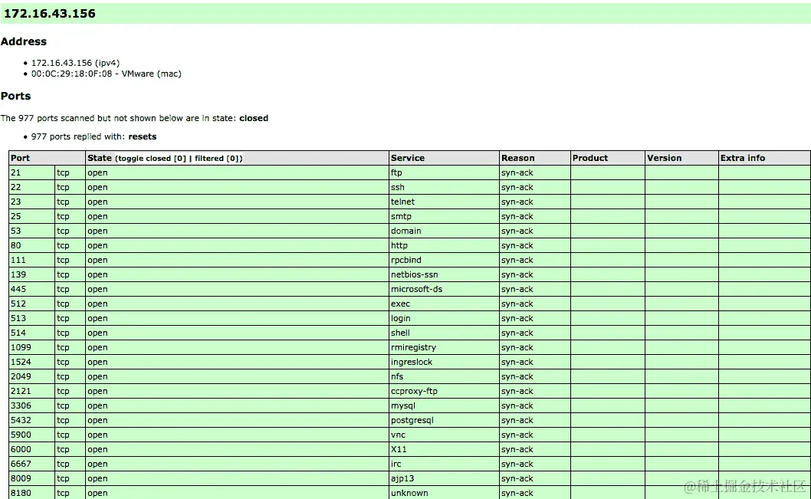Select the shell service cell
Image resolution: width=811 pixels, height=499 pixels.
pos(443,333)
